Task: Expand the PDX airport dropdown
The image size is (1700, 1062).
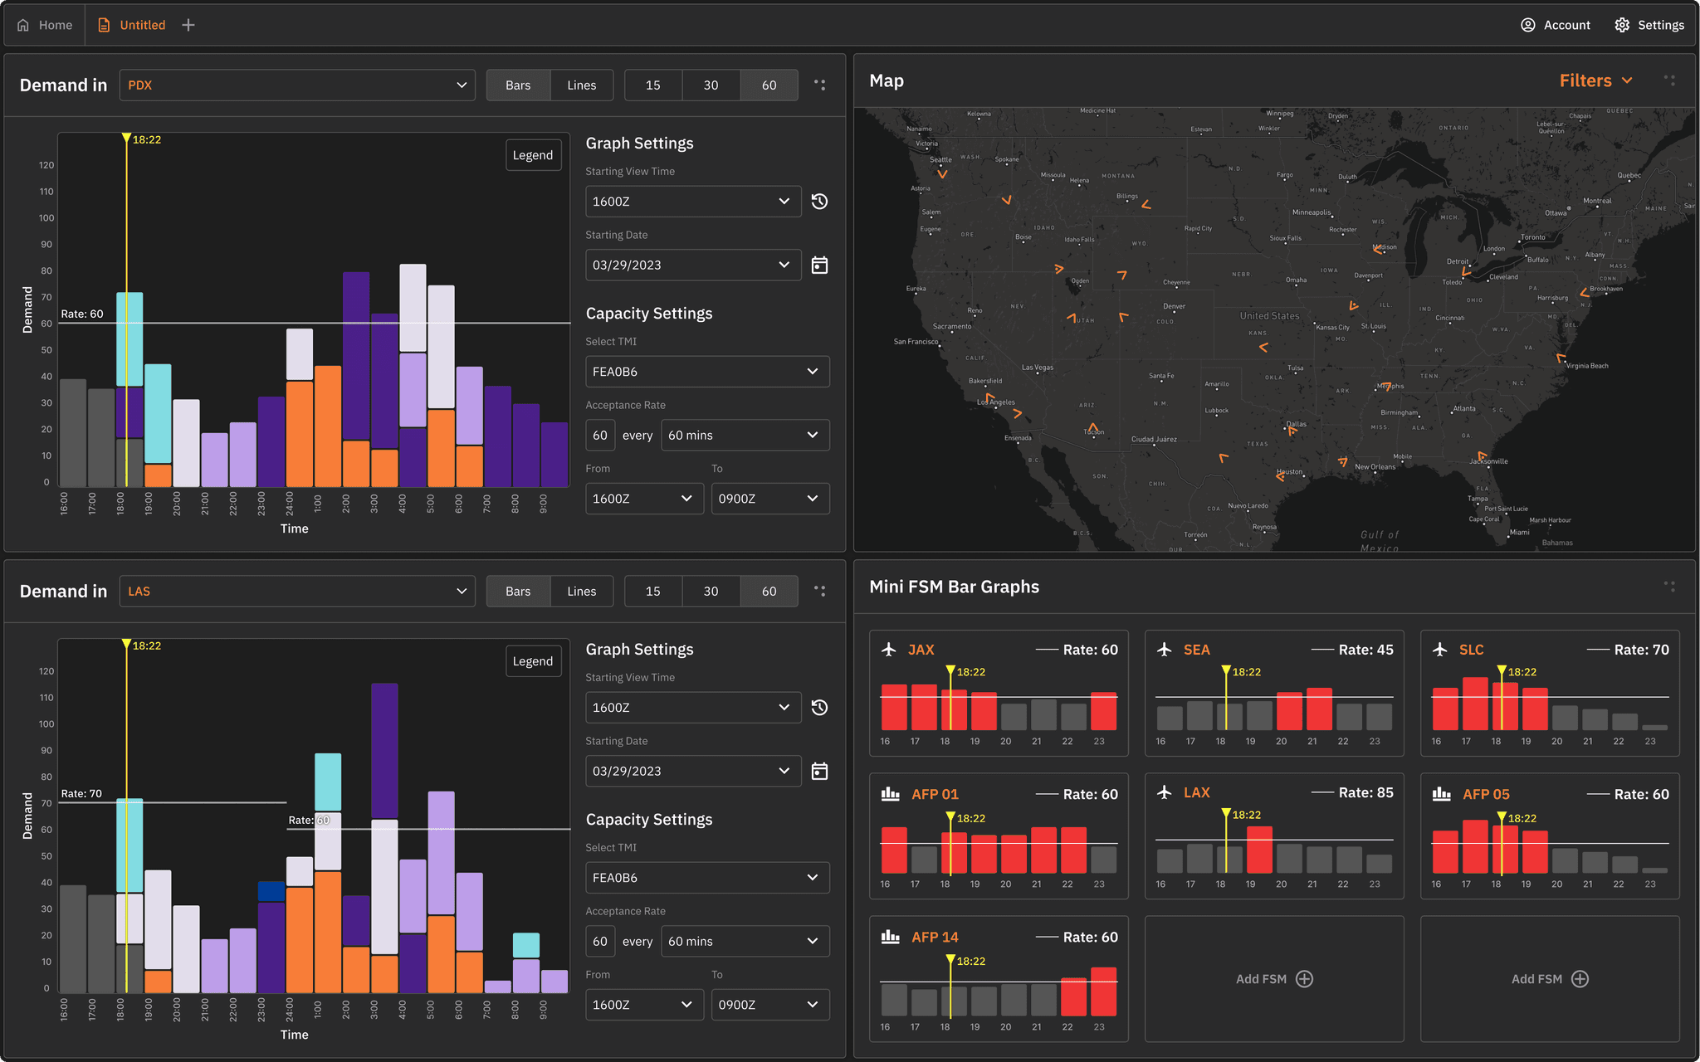Action: tap(297, 85)
